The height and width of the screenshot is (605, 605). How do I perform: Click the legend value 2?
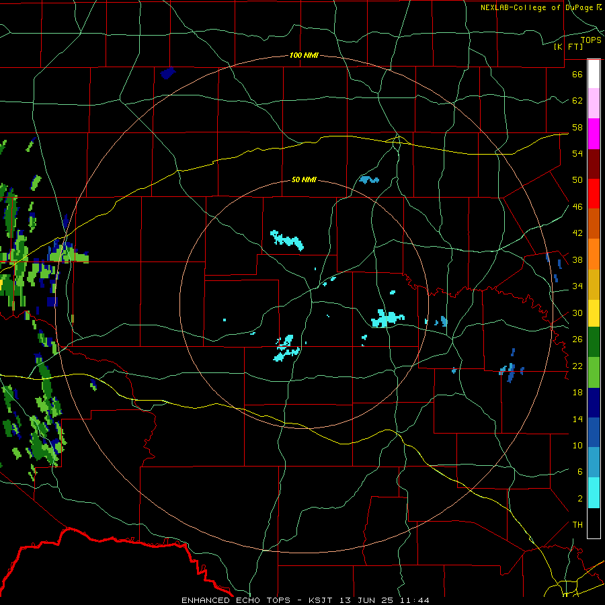pyautogui.click(x=579, y=499)
